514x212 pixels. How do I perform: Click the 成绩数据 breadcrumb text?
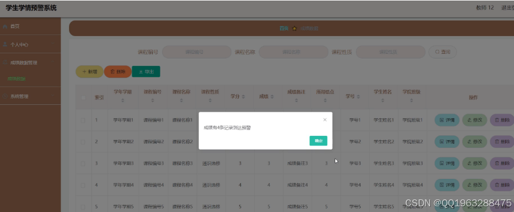pyautogui.click(x=309, y=29)
